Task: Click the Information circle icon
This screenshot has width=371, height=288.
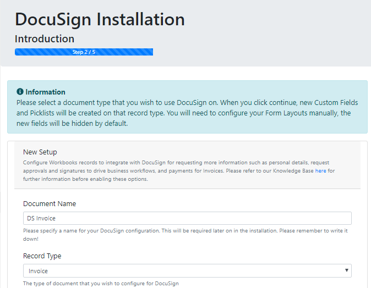Action: click(20, 92)
